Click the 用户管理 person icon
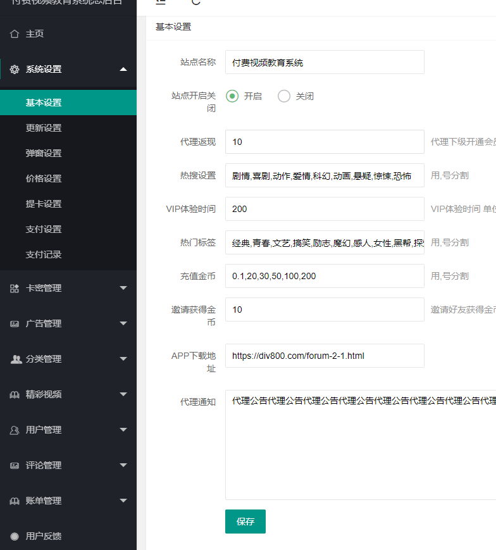The height and width of the screenshot is (550, 496). coord(15,430)
